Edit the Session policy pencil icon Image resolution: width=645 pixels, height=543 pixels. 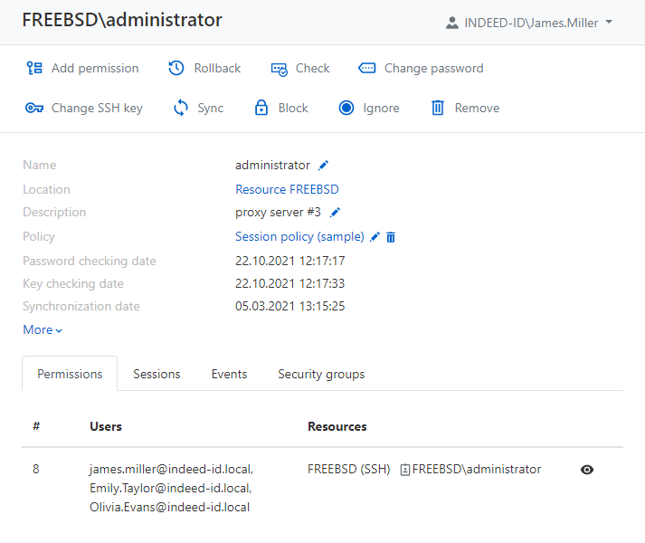point(375,236)
